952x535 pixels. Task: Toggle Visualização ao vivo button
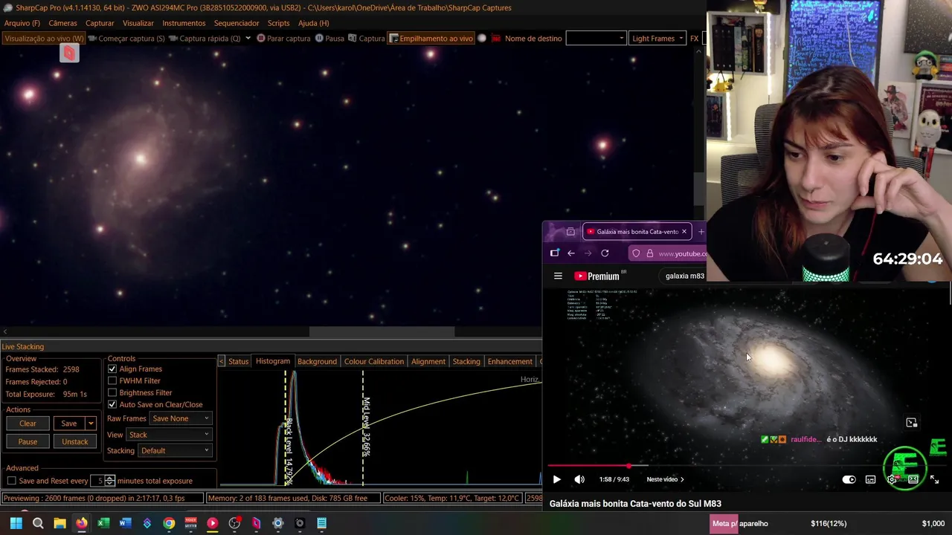point(44,39)
